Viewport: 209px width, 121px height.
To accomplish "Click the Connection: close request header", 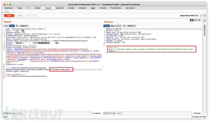I will click(x=15, y=64).
